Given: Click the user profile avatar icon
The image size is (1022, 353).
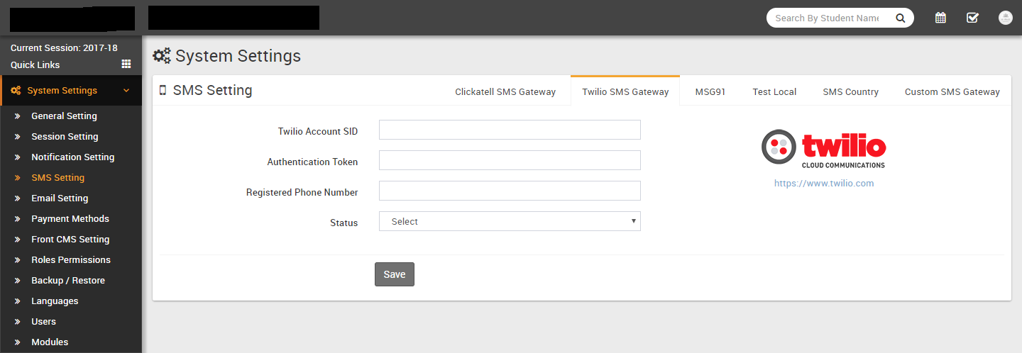Looking at the screenshot, I should (x=1005, y=18).
